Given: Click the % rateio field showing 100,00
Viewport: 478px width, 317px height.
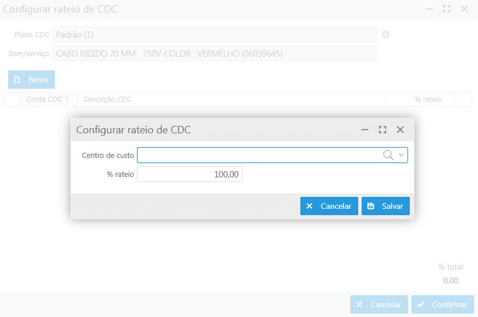Looking at the screenshot, I should click(190, 174).
